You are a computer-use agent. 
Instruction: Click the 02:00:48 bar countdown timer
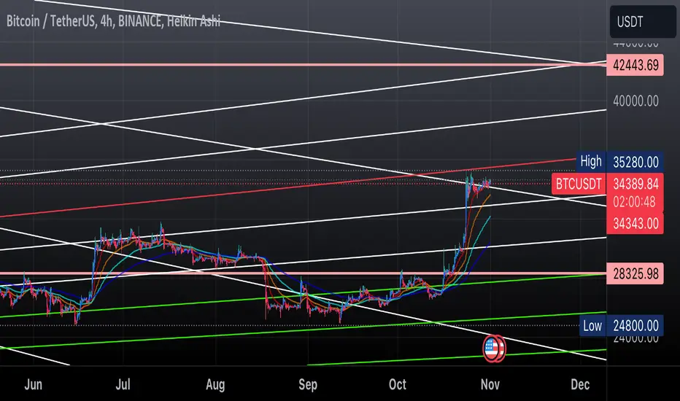point(635,202)
